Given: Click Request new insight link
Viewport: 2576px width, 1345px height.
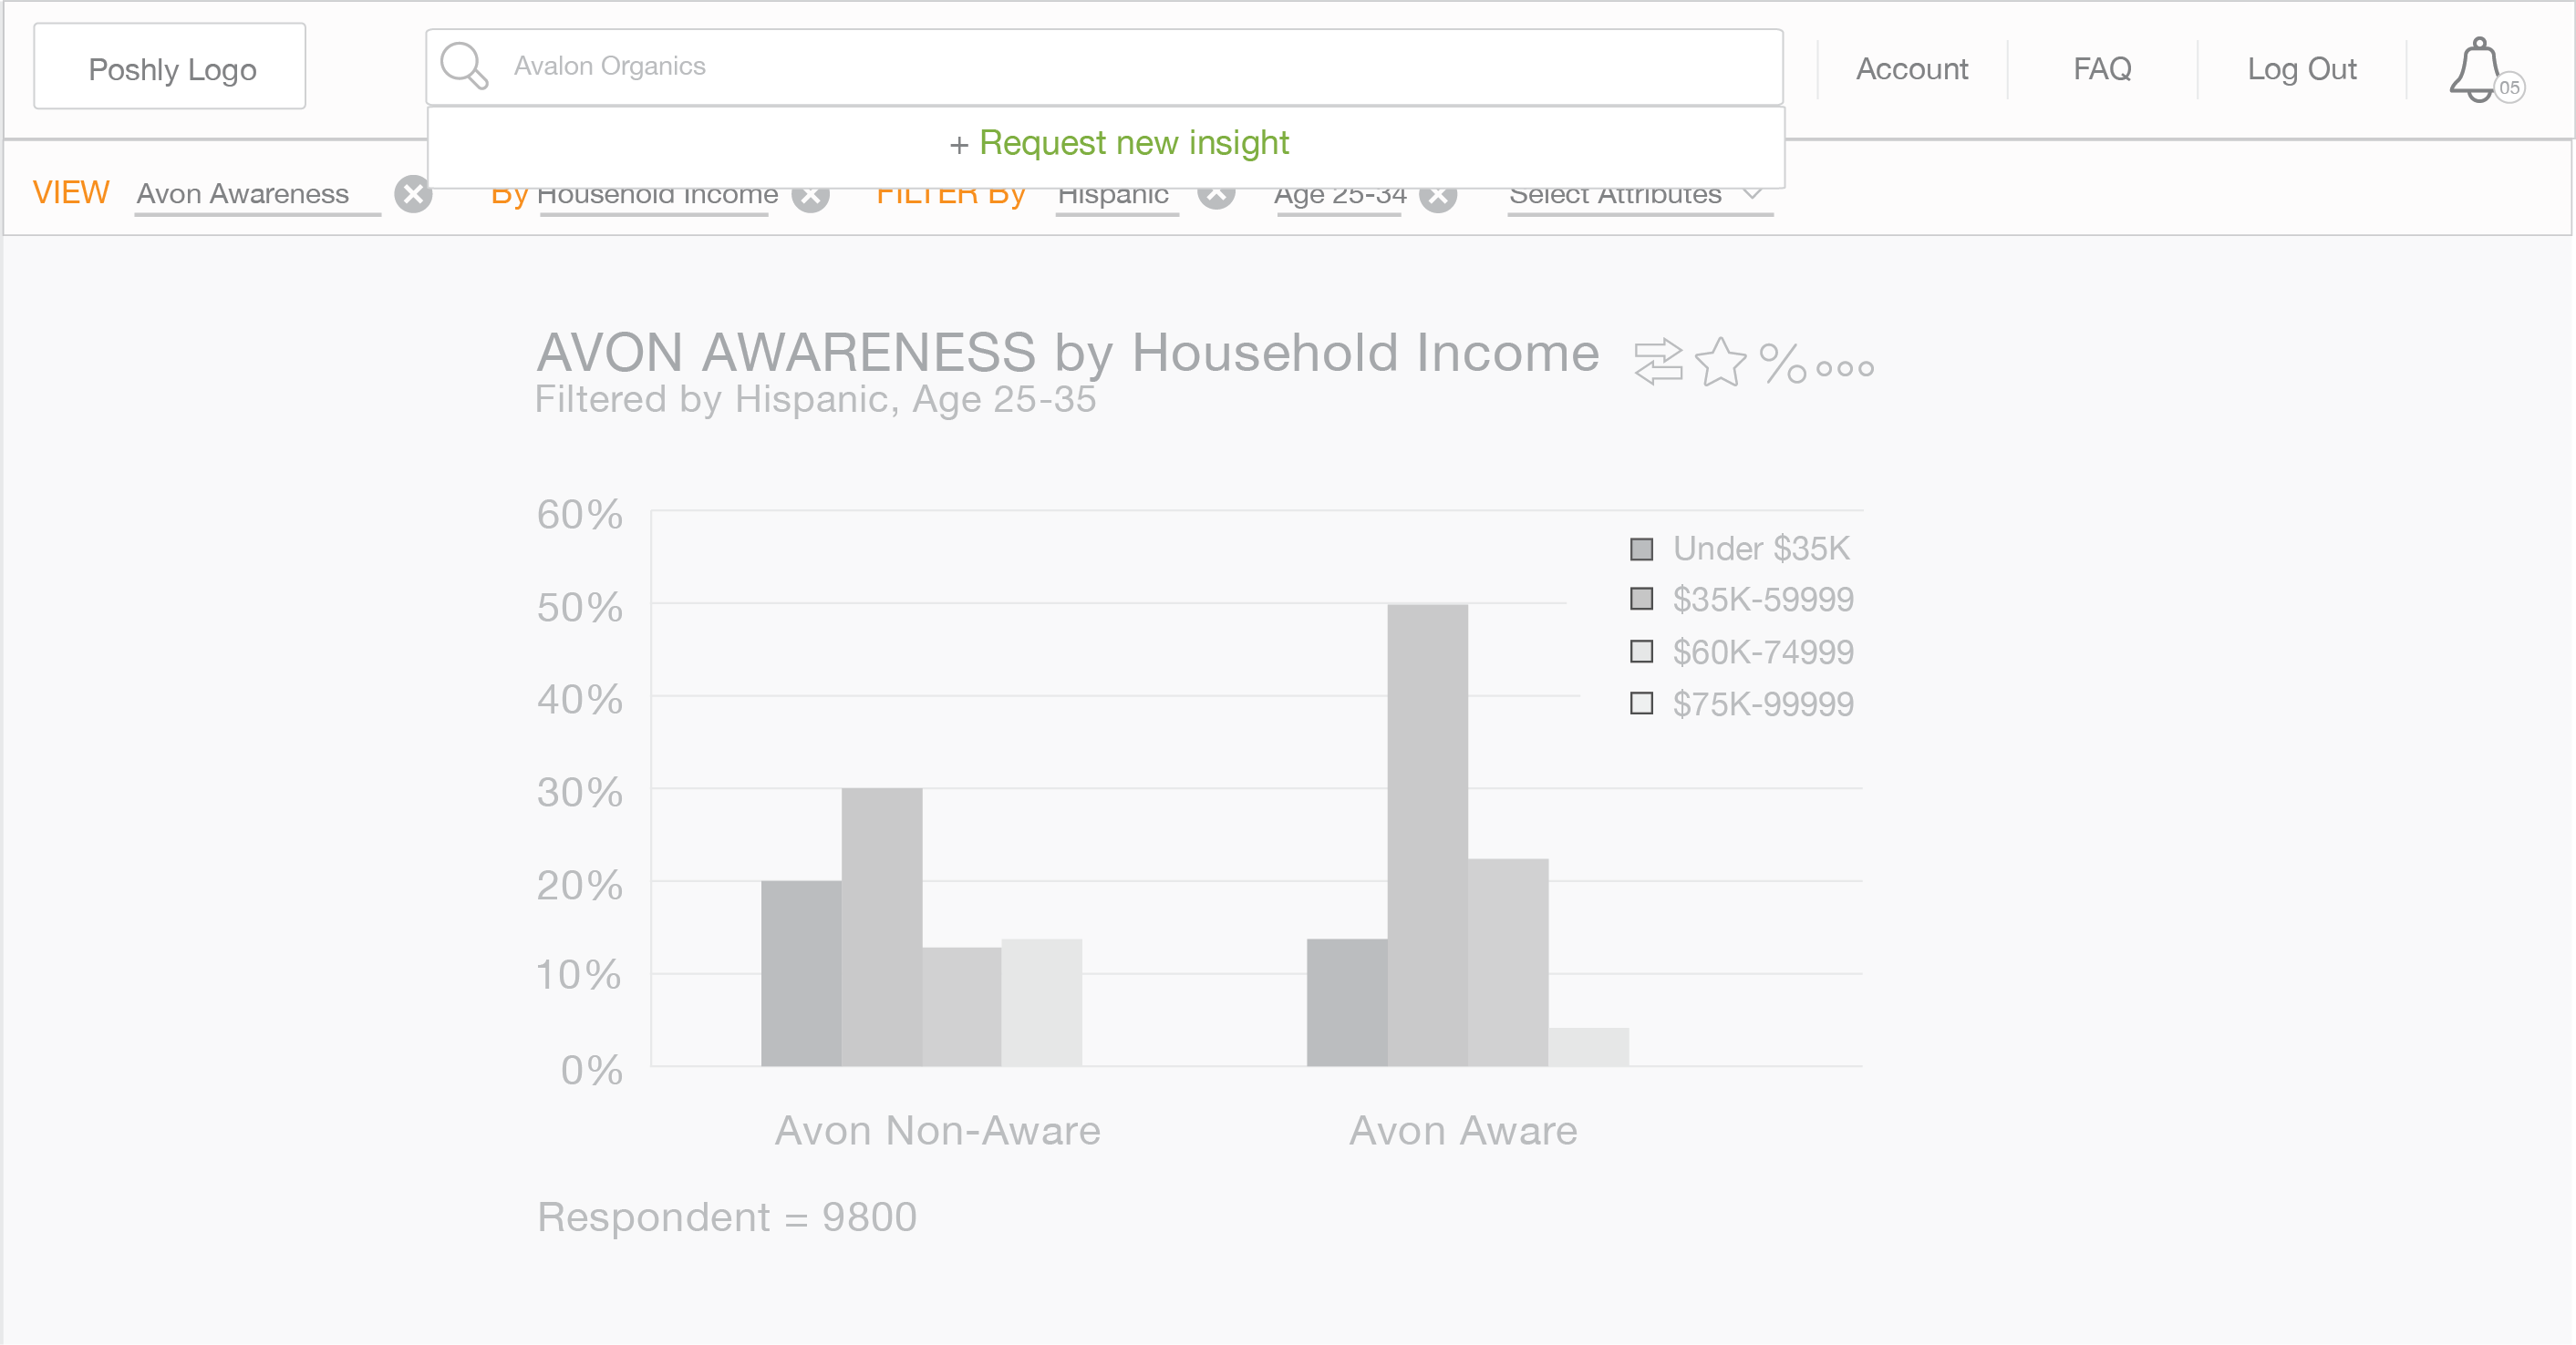Looking at the screenshot, I should click(x=1119, y=143).
